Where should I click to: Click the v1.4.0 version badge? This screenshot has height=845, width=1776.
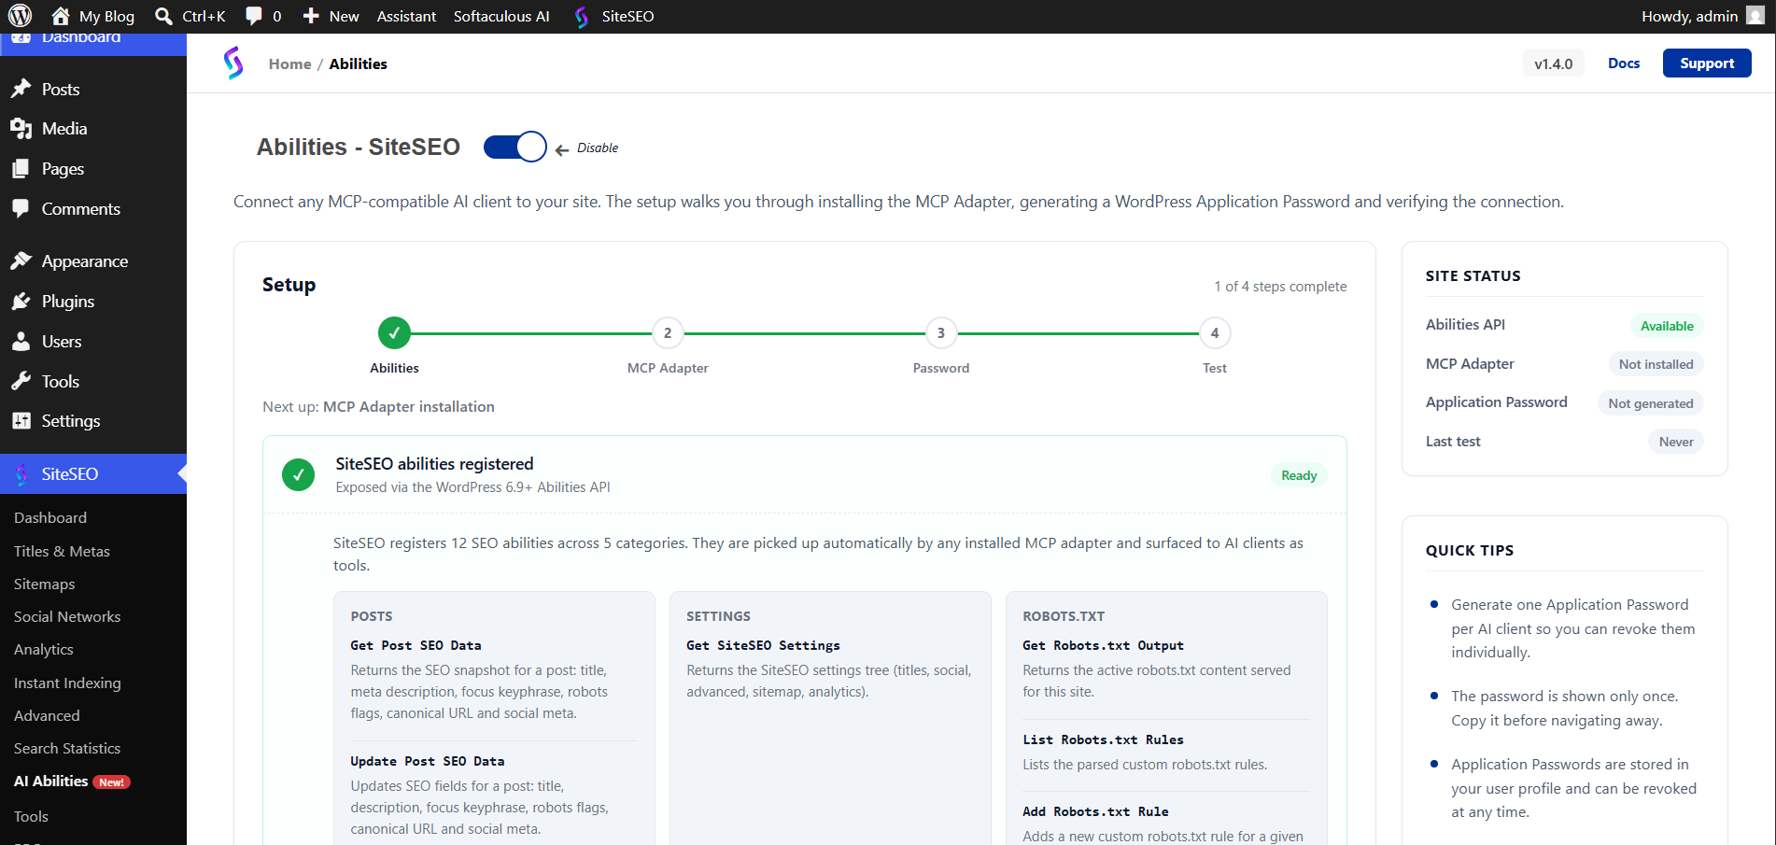pyautogui.click(x=1553, y=63)
